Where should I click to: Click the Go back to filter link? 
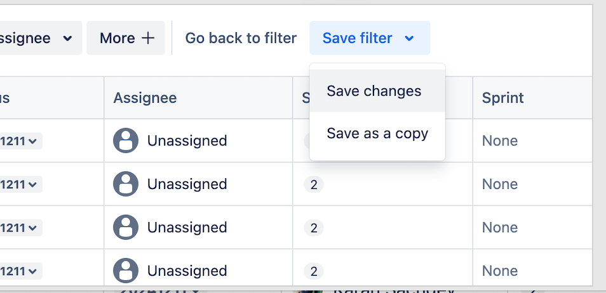tap(241, 38)
